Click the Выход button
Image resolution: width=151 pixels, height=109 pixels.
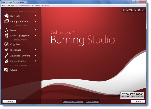pyautogui.click(x=138, y=101)
